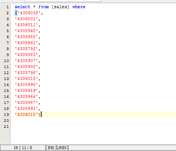Click line number 1 in the gutter
This screenshot has height=151, width=176.
click(x=7, y=7)
